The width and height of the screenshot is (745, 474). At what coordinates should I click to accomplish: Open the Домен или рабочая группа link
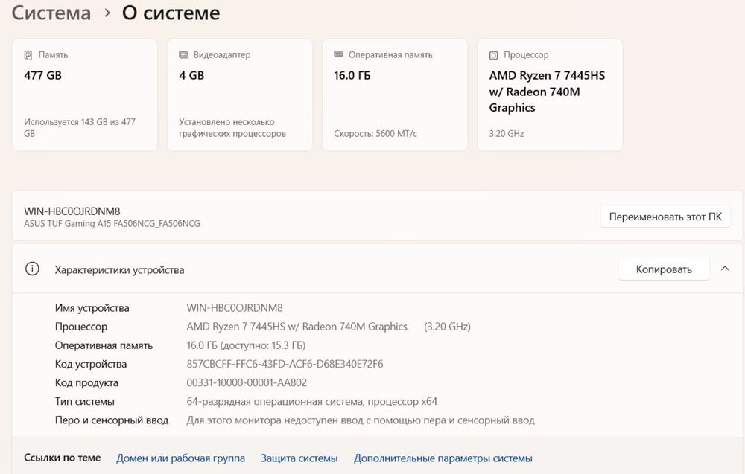[x=180, y=458]
